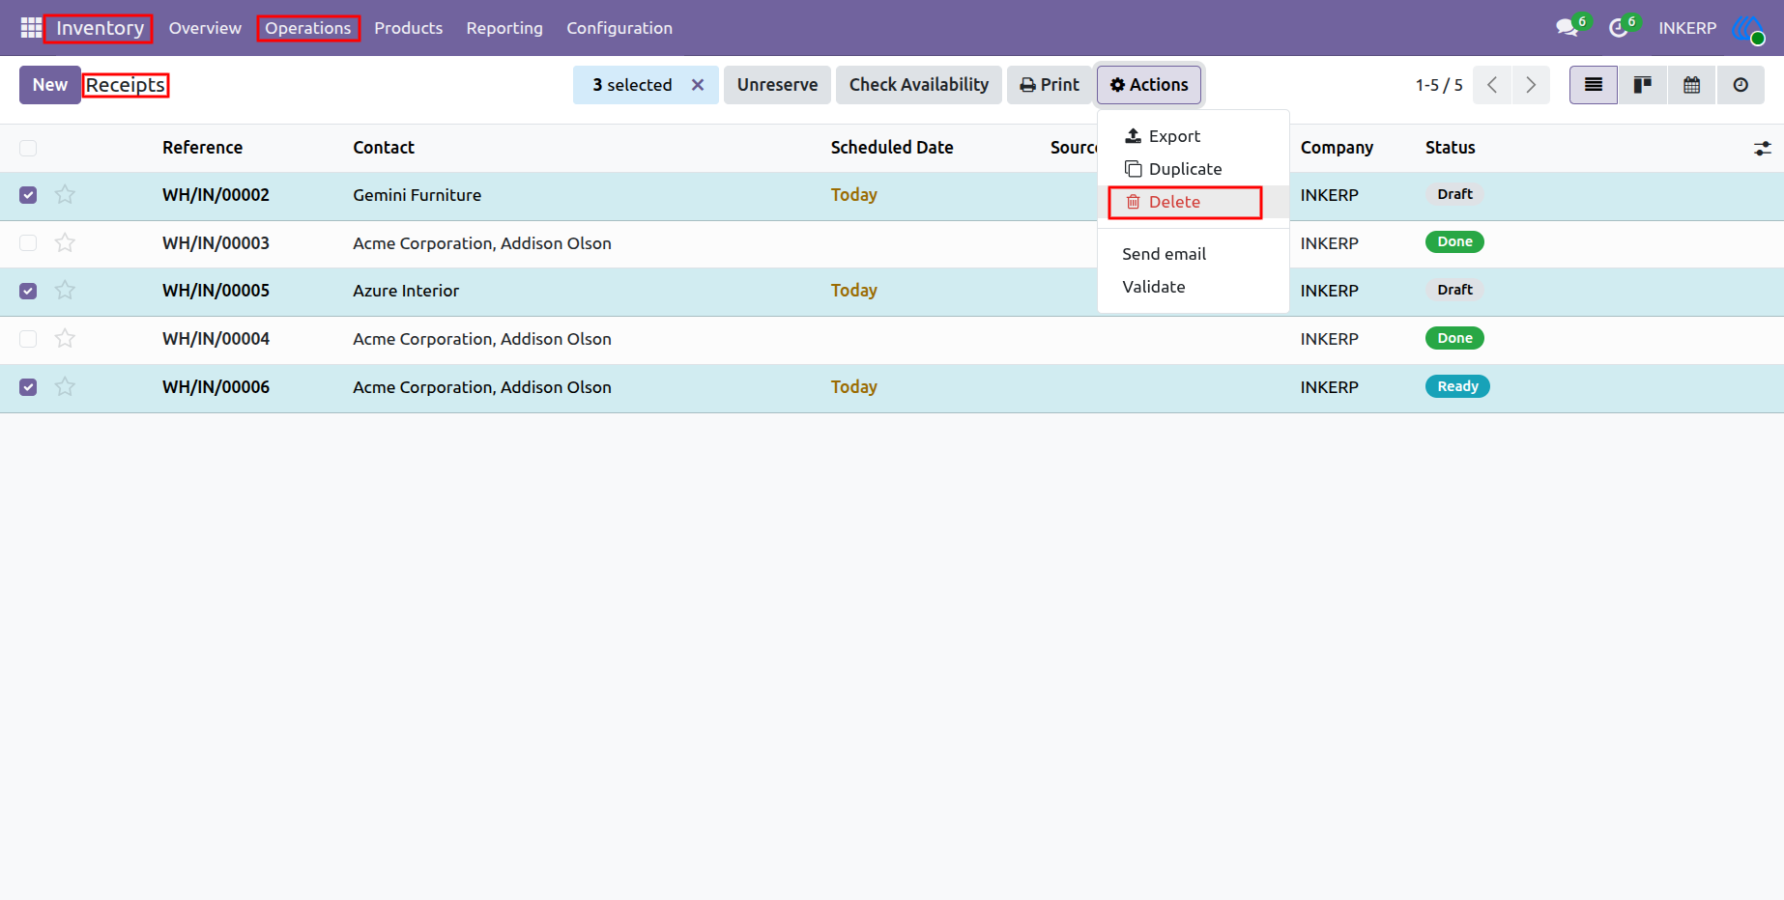Viewport: 1784px width, 900px height.
Task: Create a New receipt
Action: (x=50, y=85)
